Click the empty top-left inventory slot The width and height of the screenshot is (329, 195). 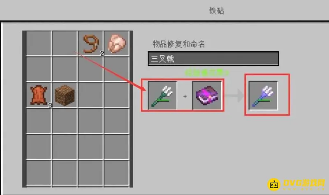(x=39, y=44)
